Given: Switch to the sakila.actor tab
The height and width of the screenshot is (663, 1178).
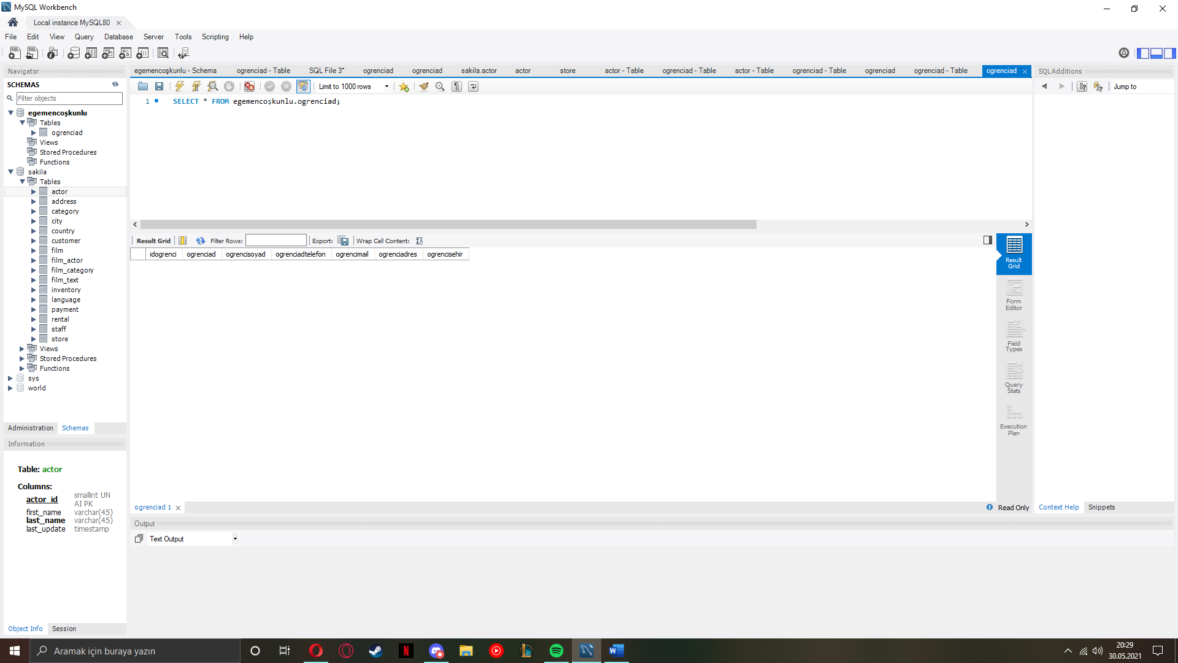Looking at the screenshot, I should coord(479,71).
